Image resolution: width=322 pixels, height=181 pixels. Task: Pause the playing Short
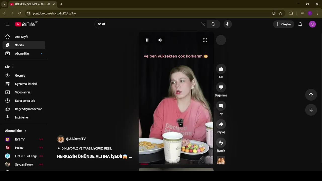[147, 40]
